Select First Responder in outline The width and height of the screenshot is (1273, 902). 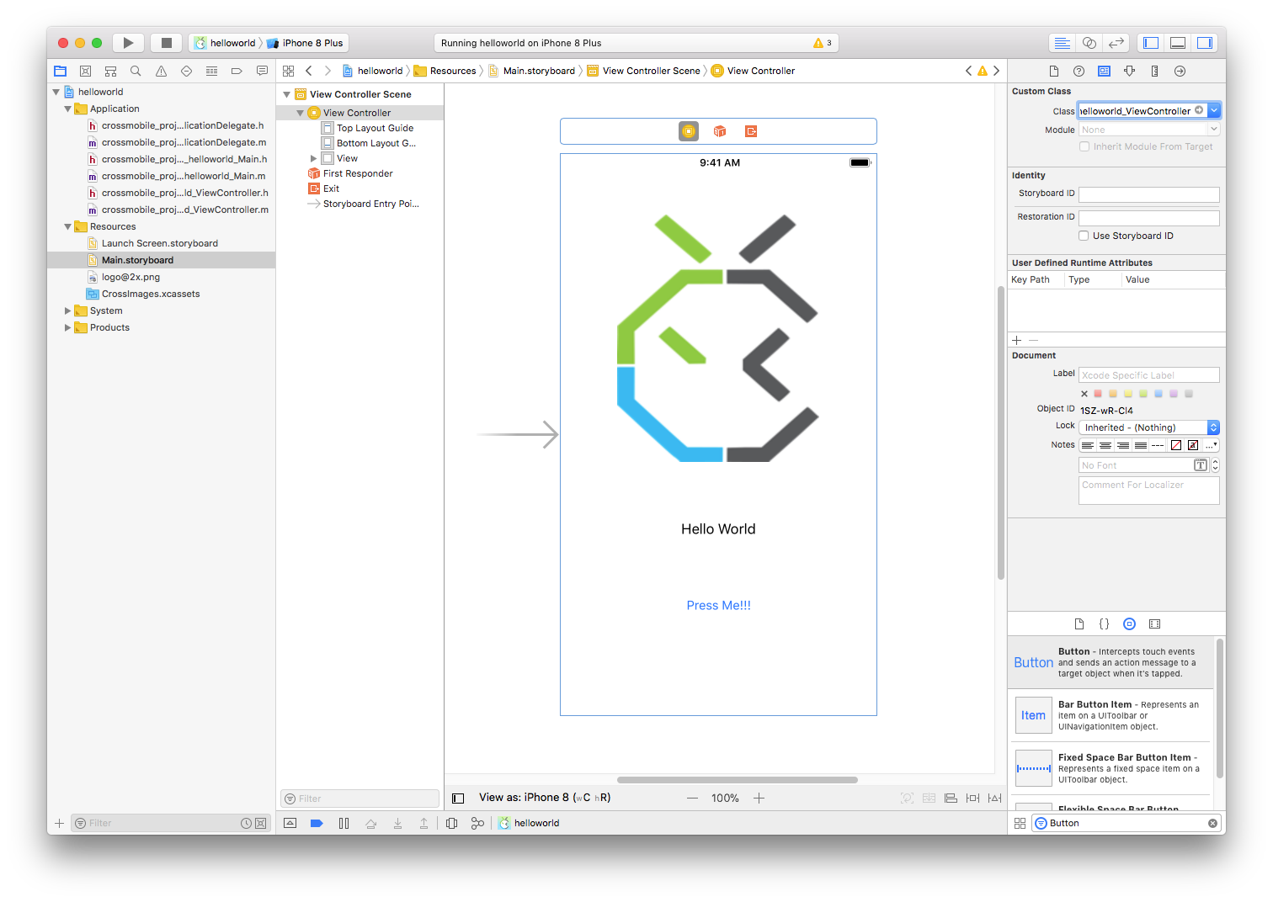pos(358,173)
